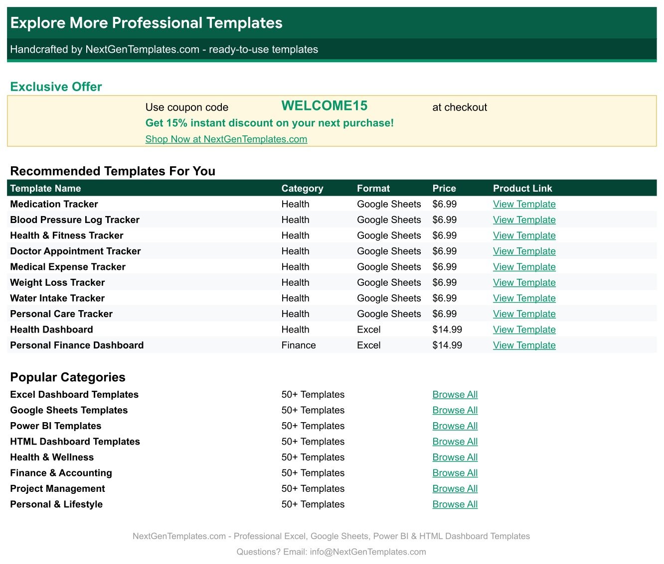Click the Recommended Templates For You heading
This screenshot has width=664, height=564.
click(x=113, y=171)
